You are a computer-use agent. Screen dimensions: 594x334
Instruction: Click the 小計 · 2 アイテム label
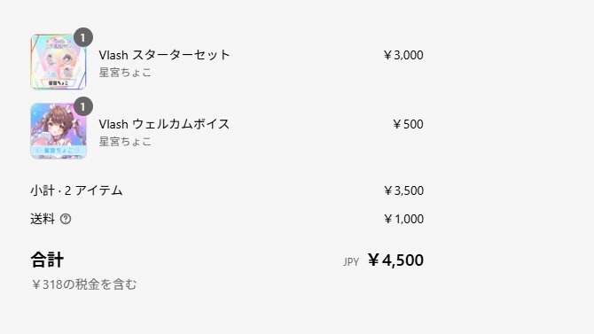(76, 190)
